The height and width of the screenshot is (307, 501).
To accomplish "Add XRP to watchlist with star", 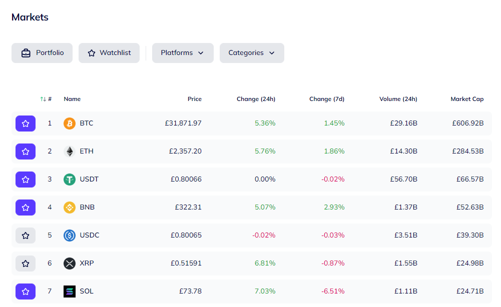I will [26, 263].
